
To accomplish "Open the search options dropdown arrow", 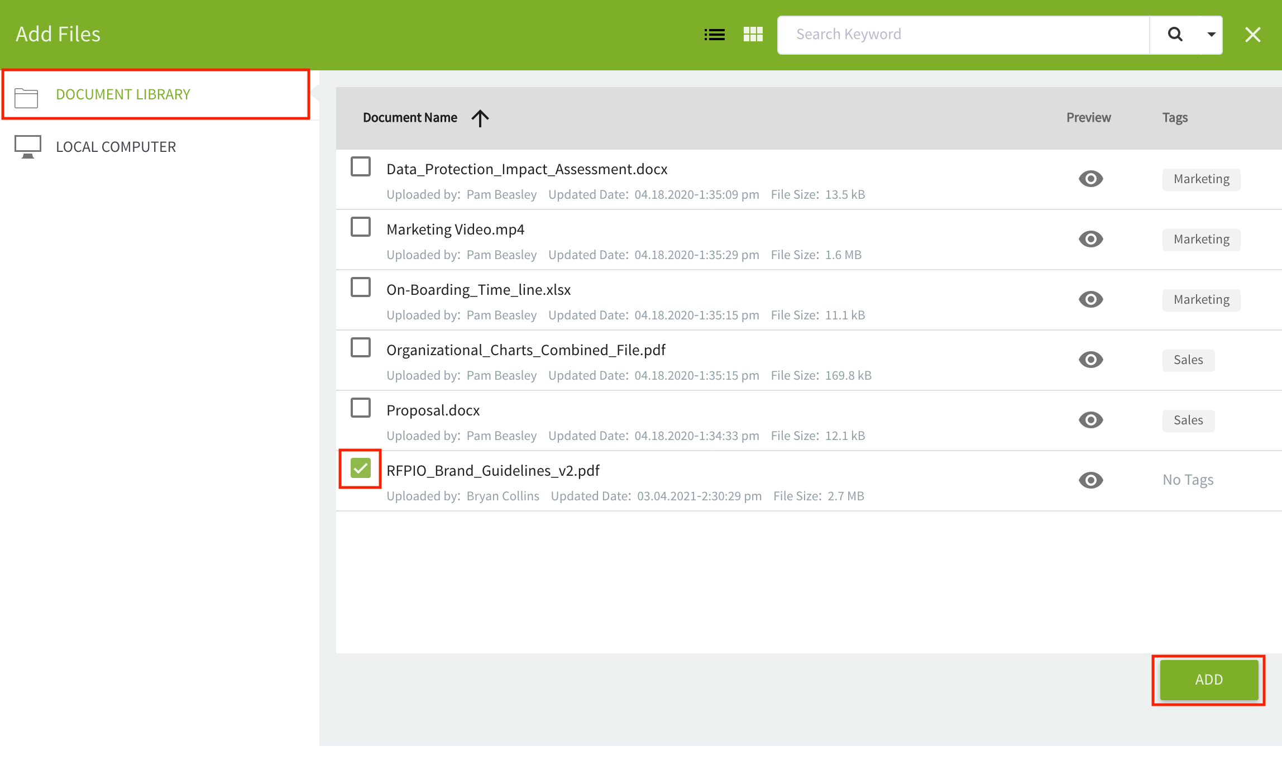I will (x=1211, y=35).
